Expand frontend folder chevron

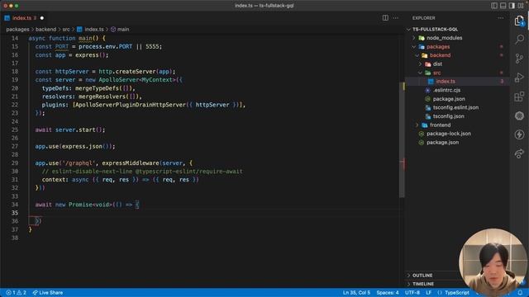pos(417,125)
